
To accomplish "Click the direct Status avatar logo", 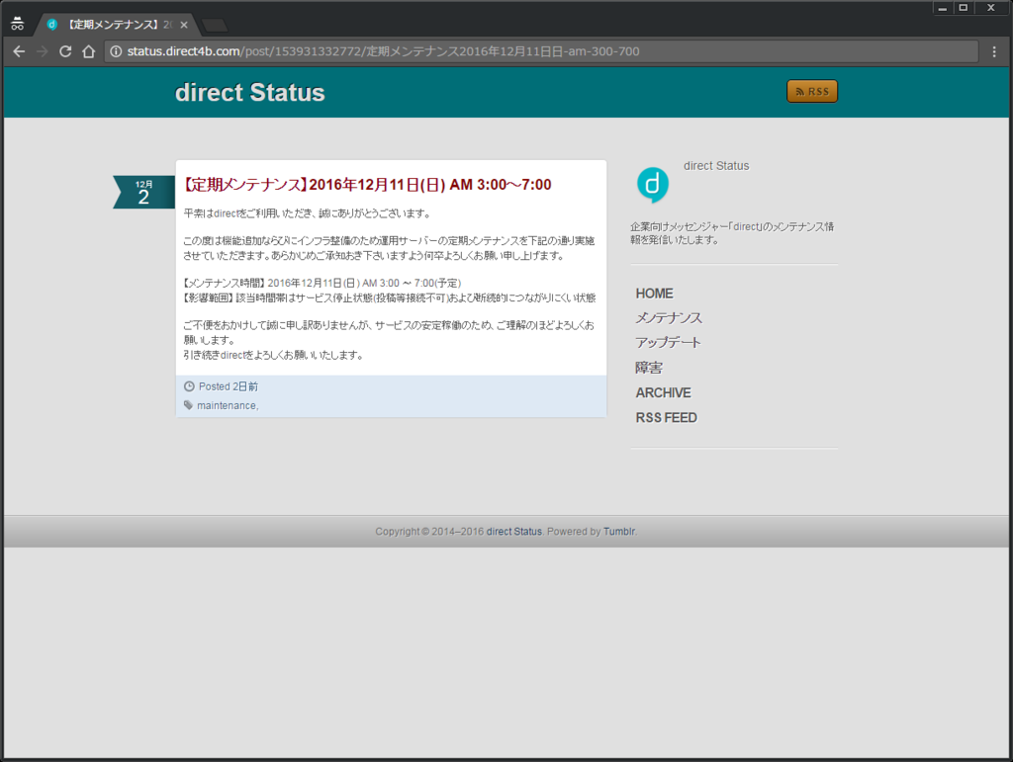I will [653, 185].
